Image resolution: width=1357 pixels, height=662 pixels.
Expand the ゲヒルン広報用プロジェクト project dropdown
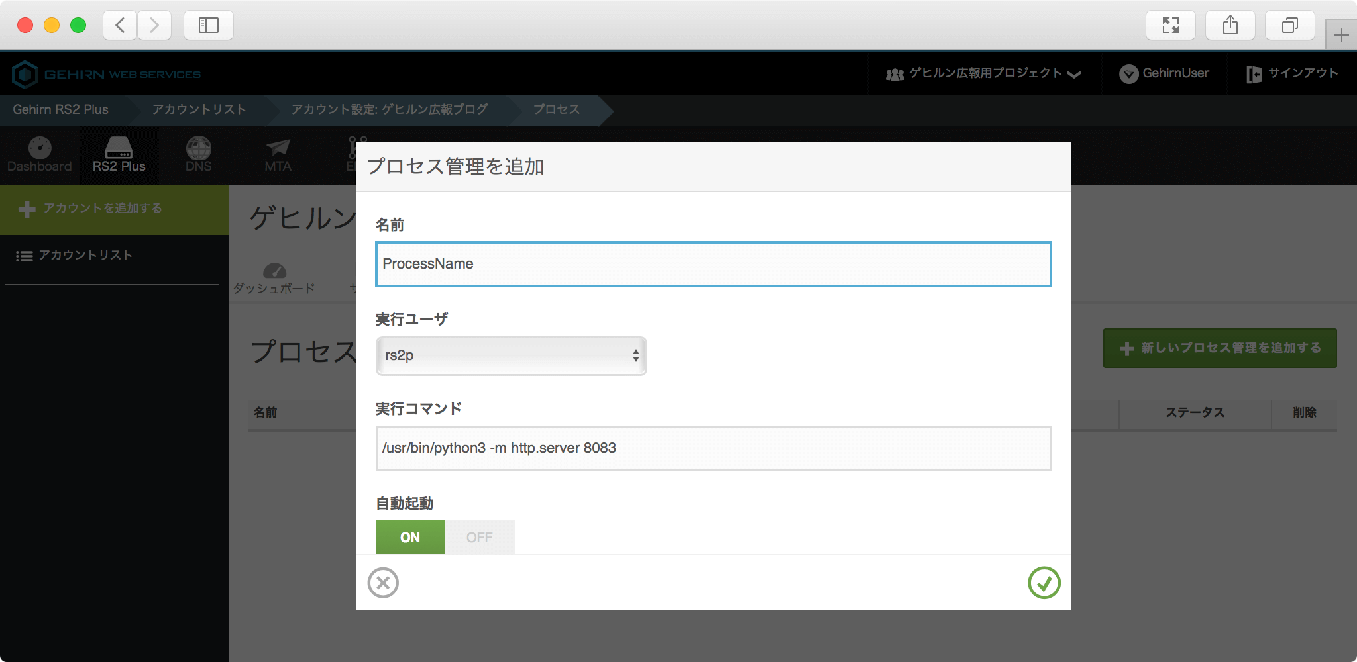pyautogui.click(x=983, y=73)
